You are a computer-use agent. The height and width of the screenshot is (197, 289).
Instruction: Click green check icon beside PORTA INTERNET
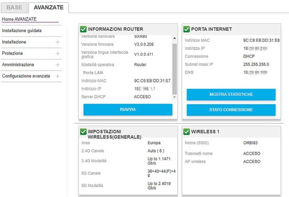tap(187, 29)
